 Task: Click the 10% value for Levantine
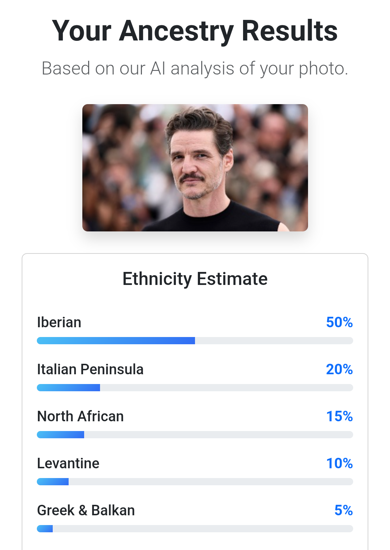click(x=339, y=463)
